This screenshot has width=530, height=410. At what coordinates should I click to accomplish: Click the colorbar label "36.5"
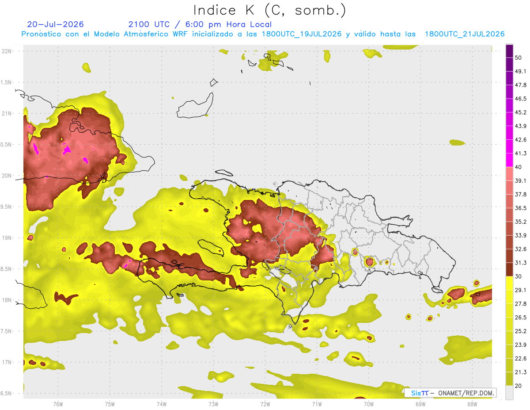(x=521, y=208)
